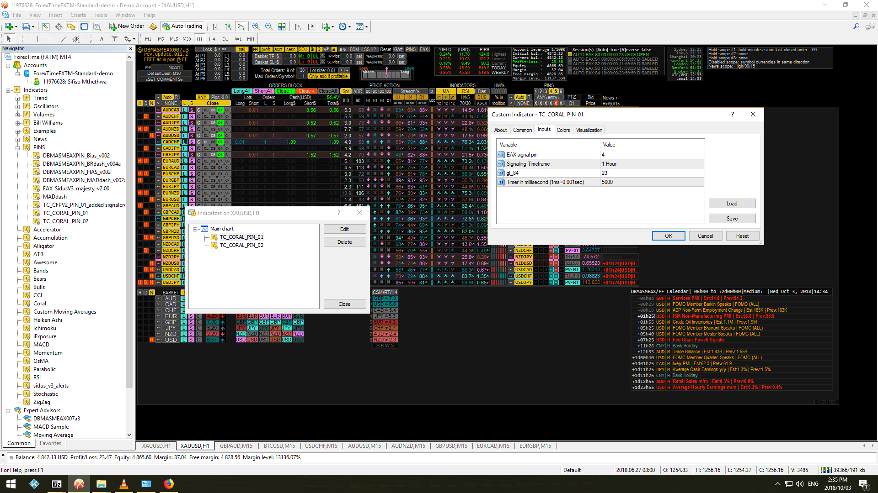Click Zoom Out magnifier icon

click(x=269, y=26)
